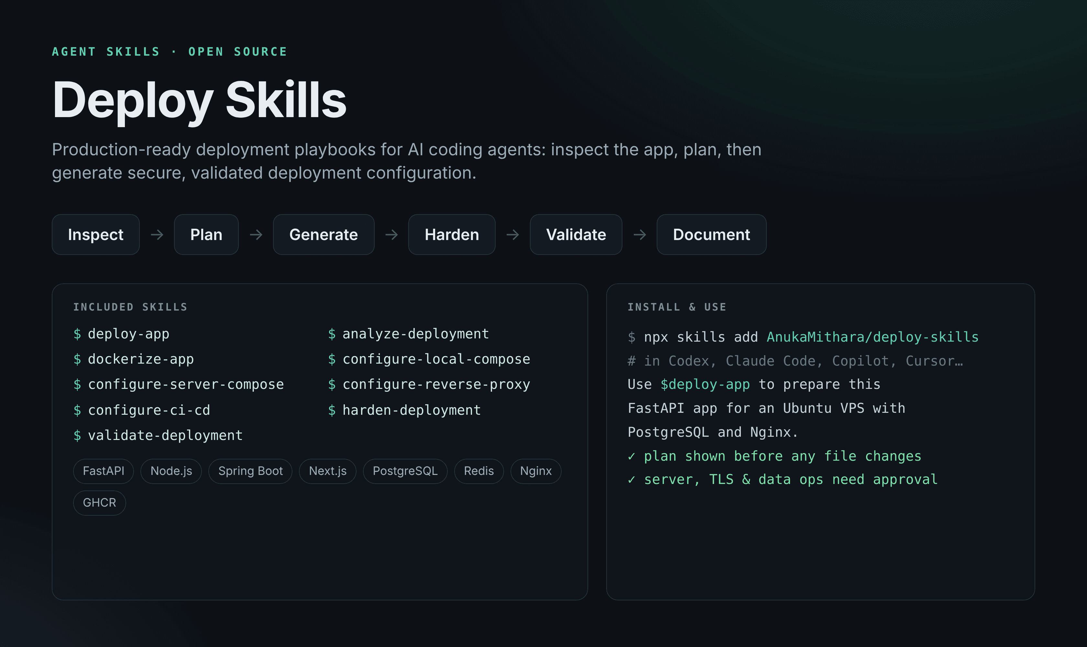This screenshot has width=1087, height=647.
Task: Click AnukaMithara/deploy-skills repository name
Action: pos(873,337)
